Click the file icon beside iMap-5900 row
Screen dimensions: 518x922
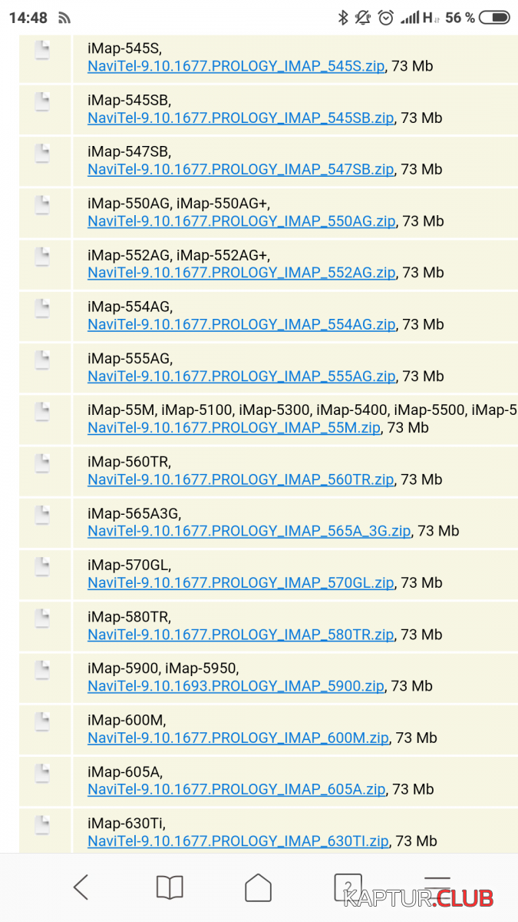(x=43, y=670)
